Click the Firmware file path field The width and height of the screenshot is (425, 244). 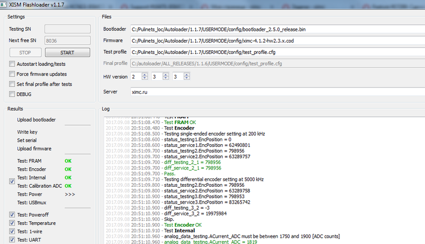[x=278, y=41]
